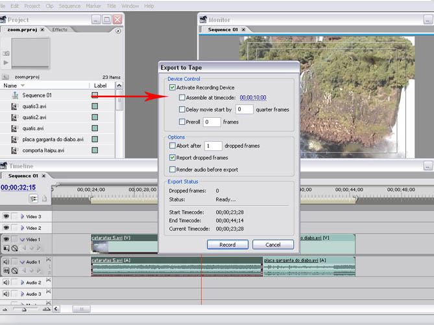Uncheck Activate Recording Device
The height and width of the screenshot is (325, 434).
(x=172, y=87)
